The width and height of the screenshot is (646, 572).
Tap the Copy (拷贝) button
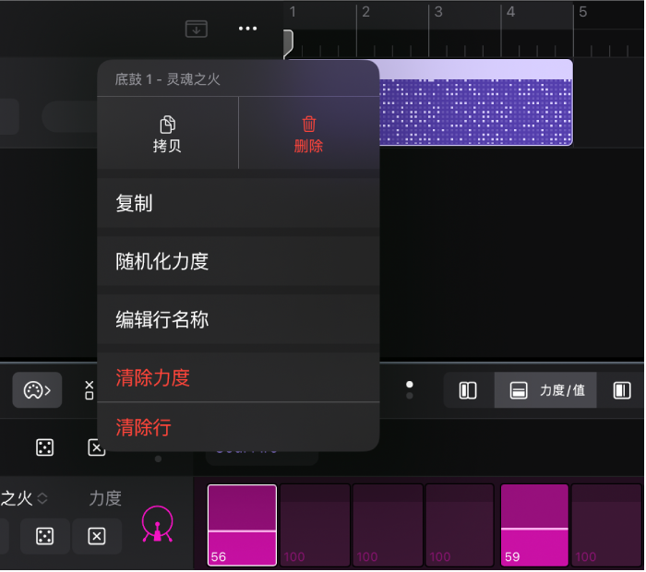[168, 134]
